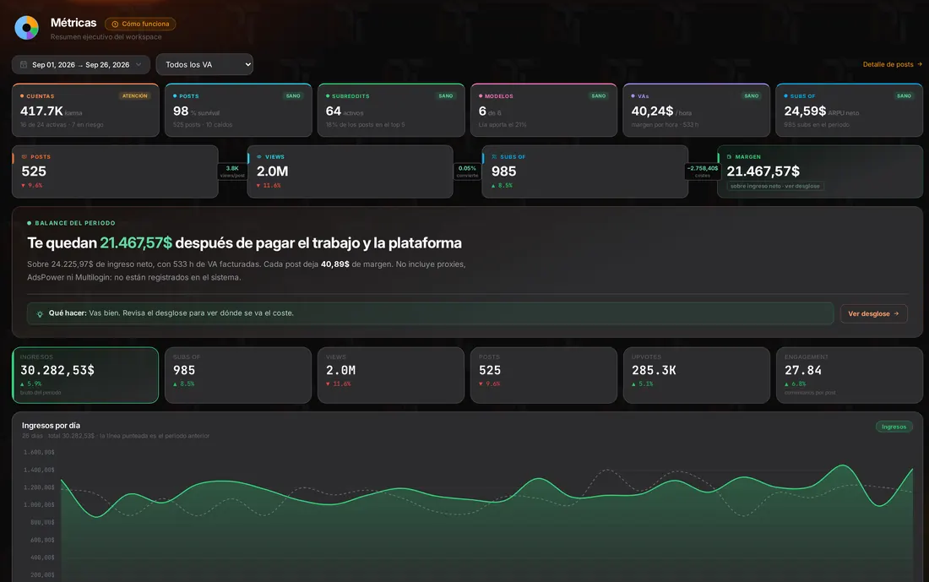Click the SANO badge on the Subreddits card
Screen dimensions: 929x582
(x=446, y=96)
